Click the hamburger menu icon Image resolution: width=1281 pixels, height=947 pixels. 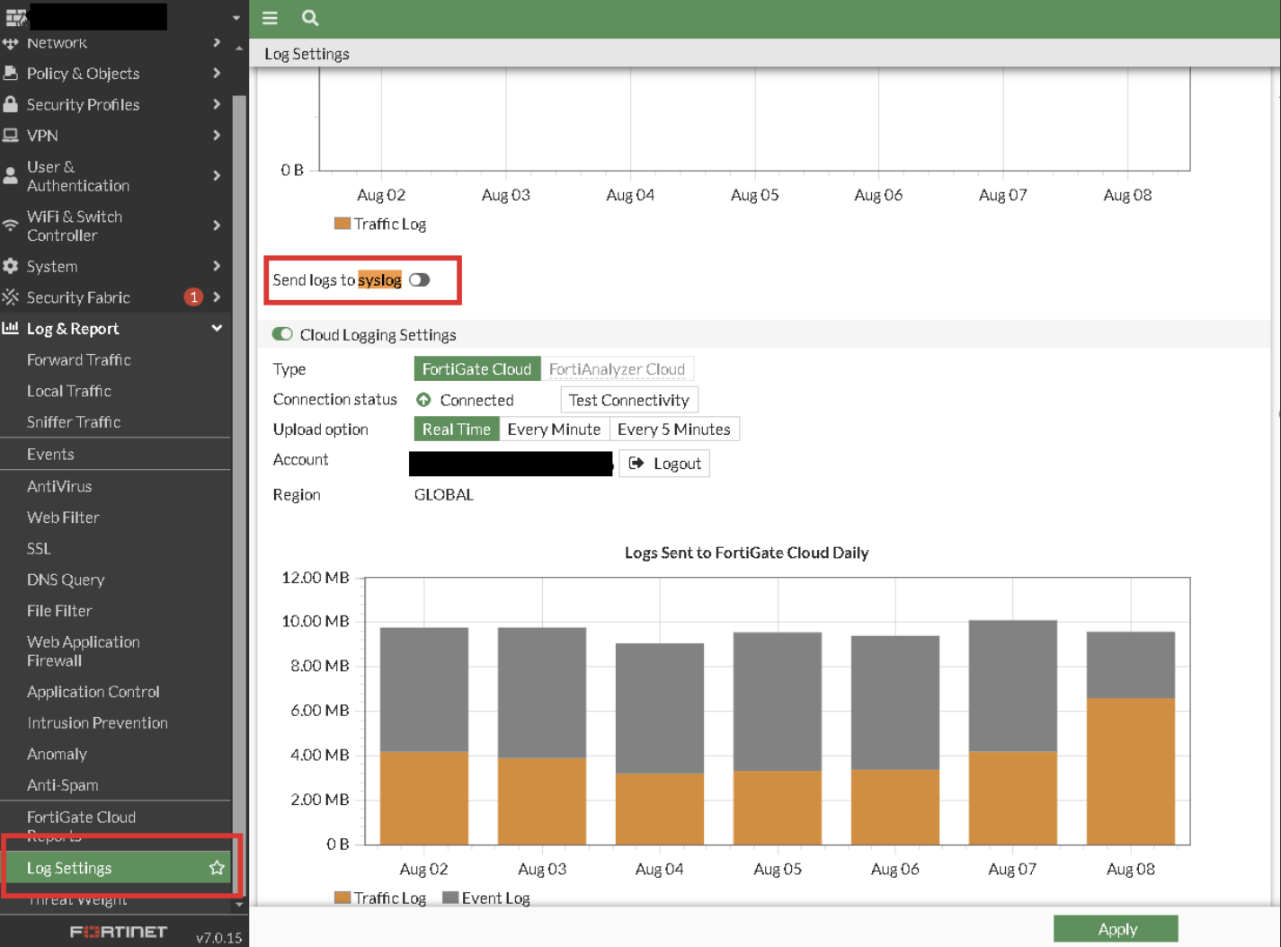pyautogui.click(x=270, y=18)
